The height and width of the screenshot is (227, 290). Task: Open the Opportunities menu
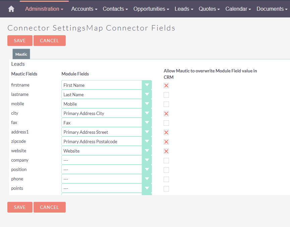151,9
